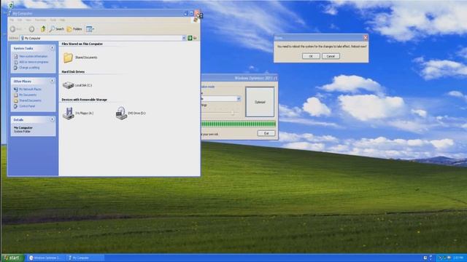
Task: Open My Documents link in Other Places
Action: [28, 95]
